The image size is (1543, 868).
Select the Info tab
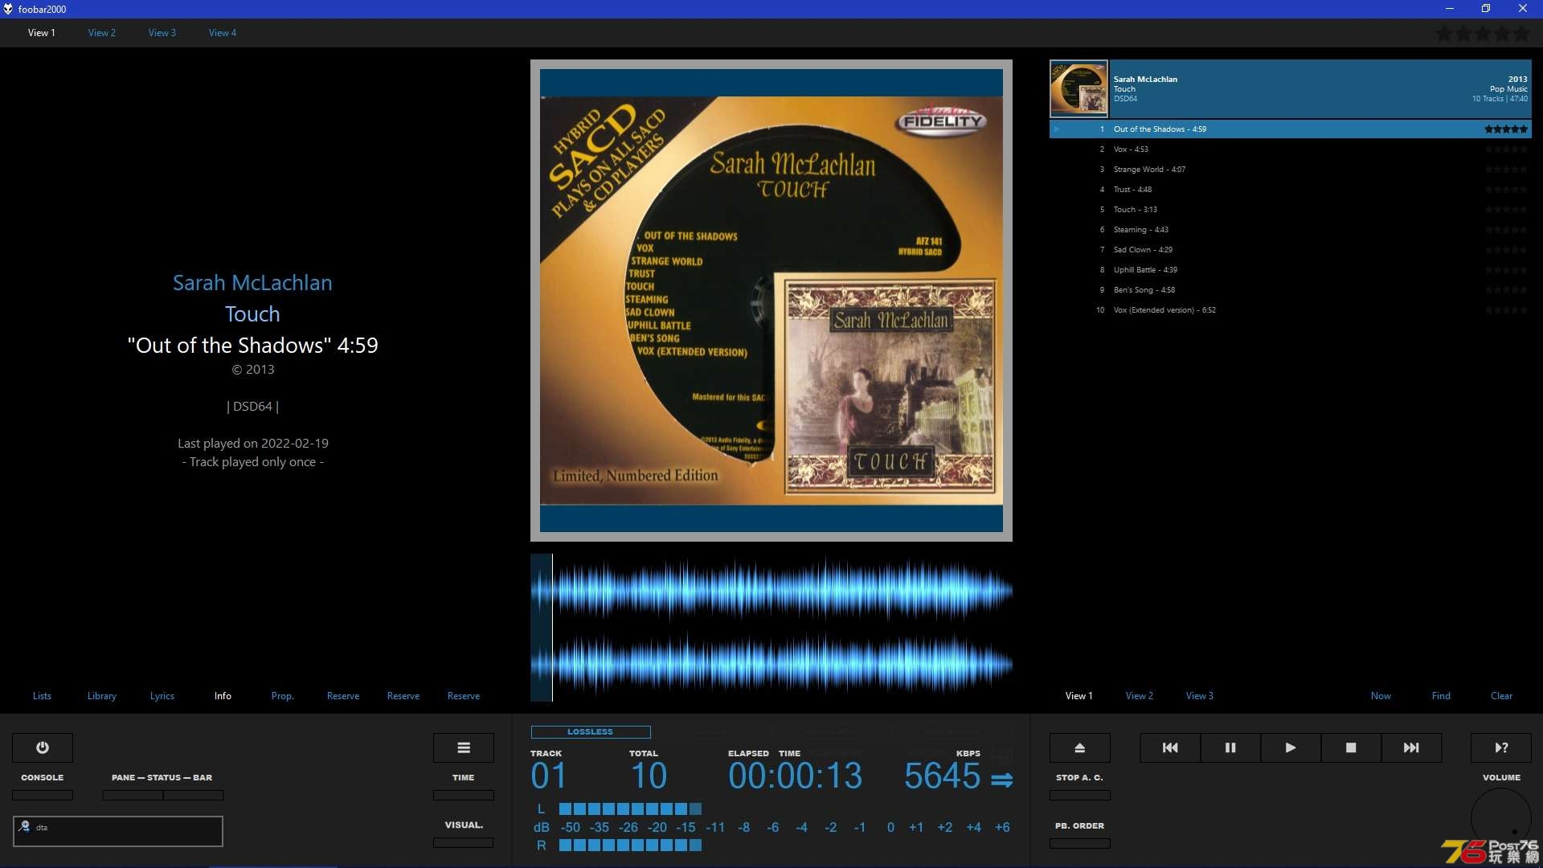(x=223, y=696)
